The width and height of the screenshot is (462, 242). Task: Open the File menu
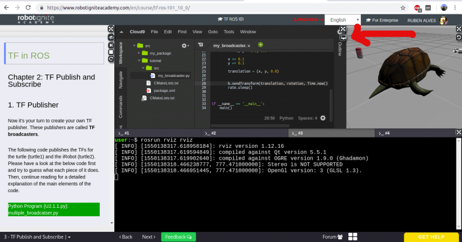[154, 32]
